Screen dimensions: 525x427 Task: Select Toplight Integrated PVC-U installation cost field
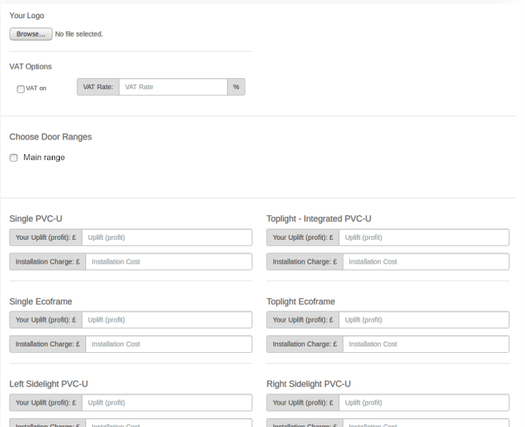pos(425,261)
